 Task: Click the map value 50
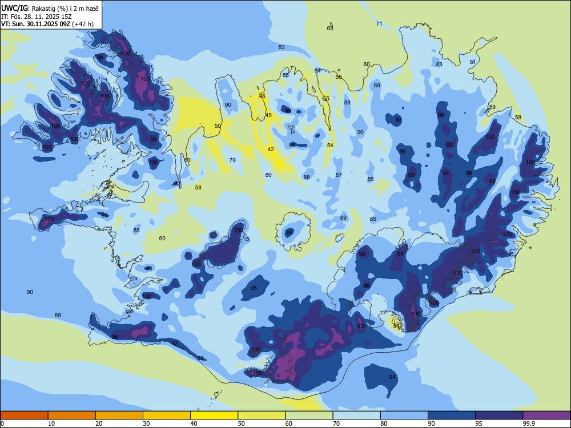point(218,126)
